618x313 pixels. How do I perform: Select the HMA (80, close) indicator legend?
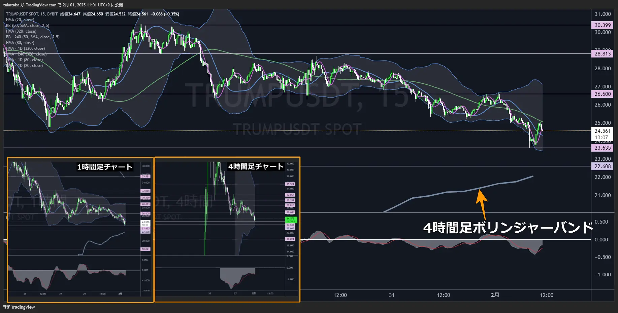(20, 43)
